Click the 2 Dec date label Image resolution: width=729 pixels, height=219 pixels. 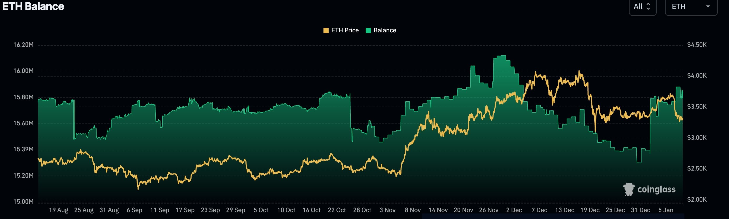point(514,210)
